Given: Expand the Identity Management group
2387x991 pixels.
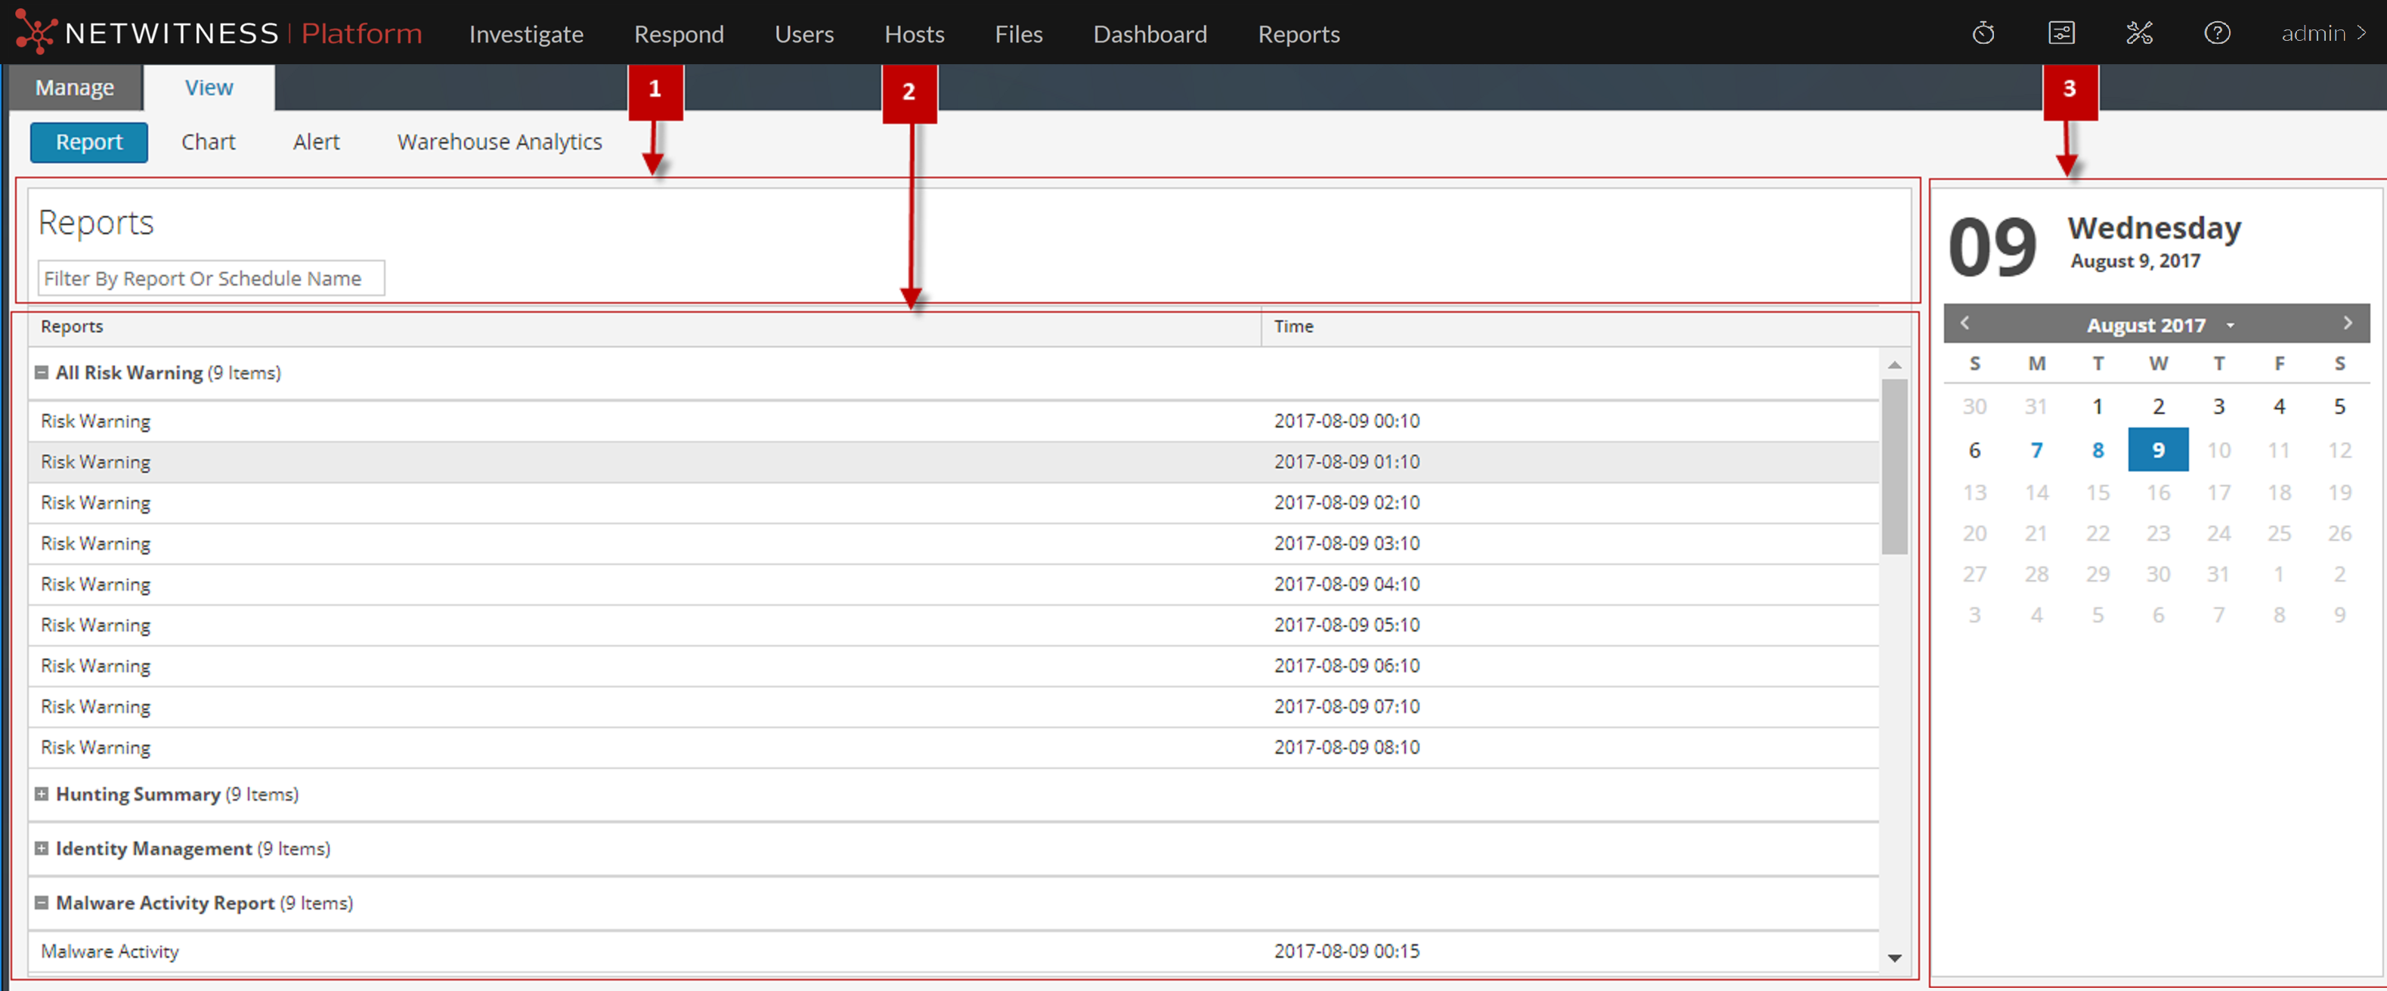Looking at the screenshot, I should [x=42, y=849].
